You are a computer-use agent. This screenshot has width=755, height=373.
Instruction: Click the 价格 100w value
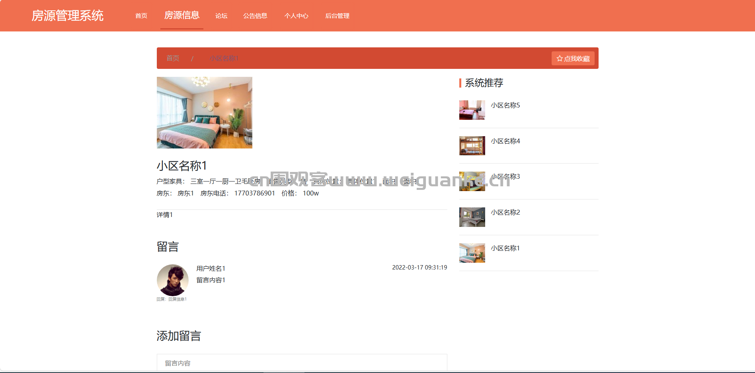(x=311, y=193)
